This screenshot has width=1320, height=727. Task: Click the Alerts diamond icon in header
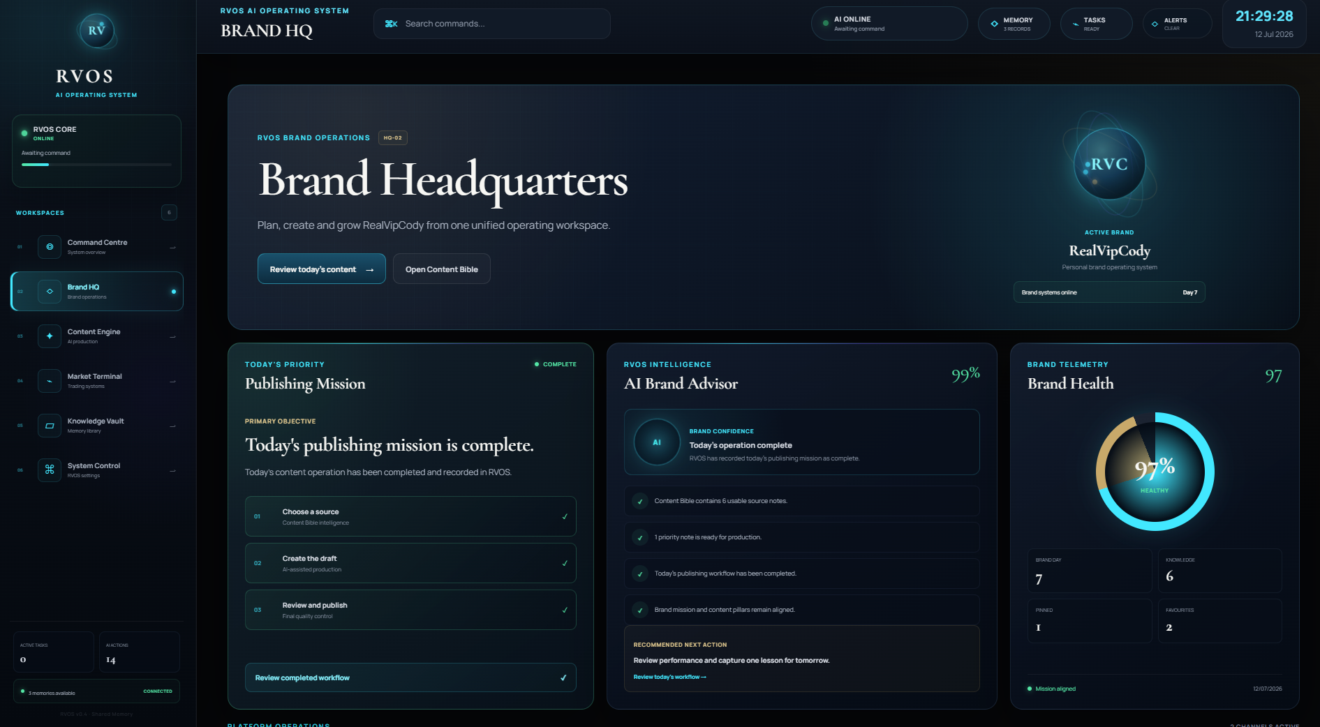(1155, 24)
